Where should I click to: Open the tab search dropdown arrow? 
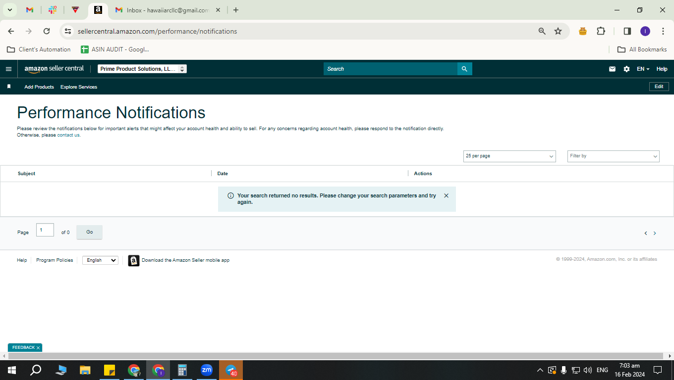click(x=9, y=10)
